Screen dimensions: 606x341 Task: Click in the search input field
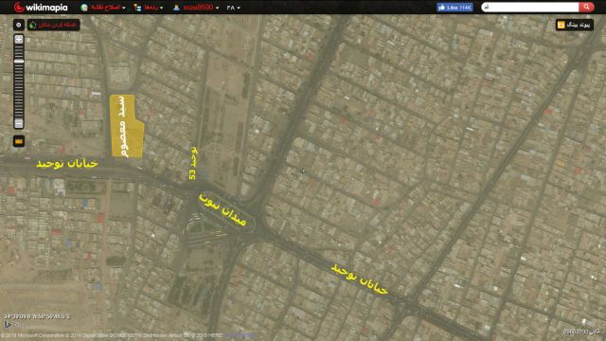coord(530,7)
